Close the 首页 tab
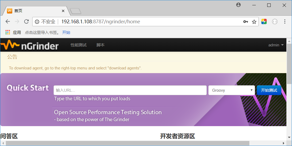The height and width of the screenshot is (146, 292). pyautogui.click(x=63, y=11)
